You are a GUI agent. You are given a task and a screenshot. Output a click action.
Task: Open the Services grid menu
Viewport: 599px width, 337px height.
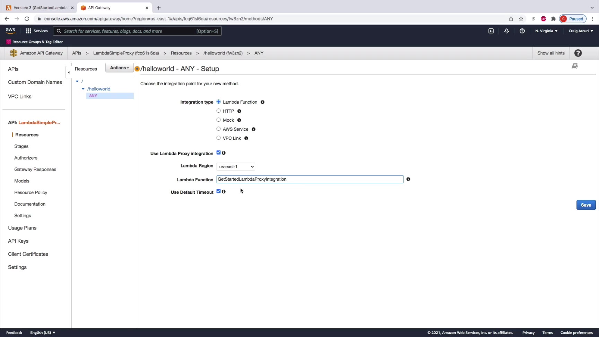pos(37,31)
